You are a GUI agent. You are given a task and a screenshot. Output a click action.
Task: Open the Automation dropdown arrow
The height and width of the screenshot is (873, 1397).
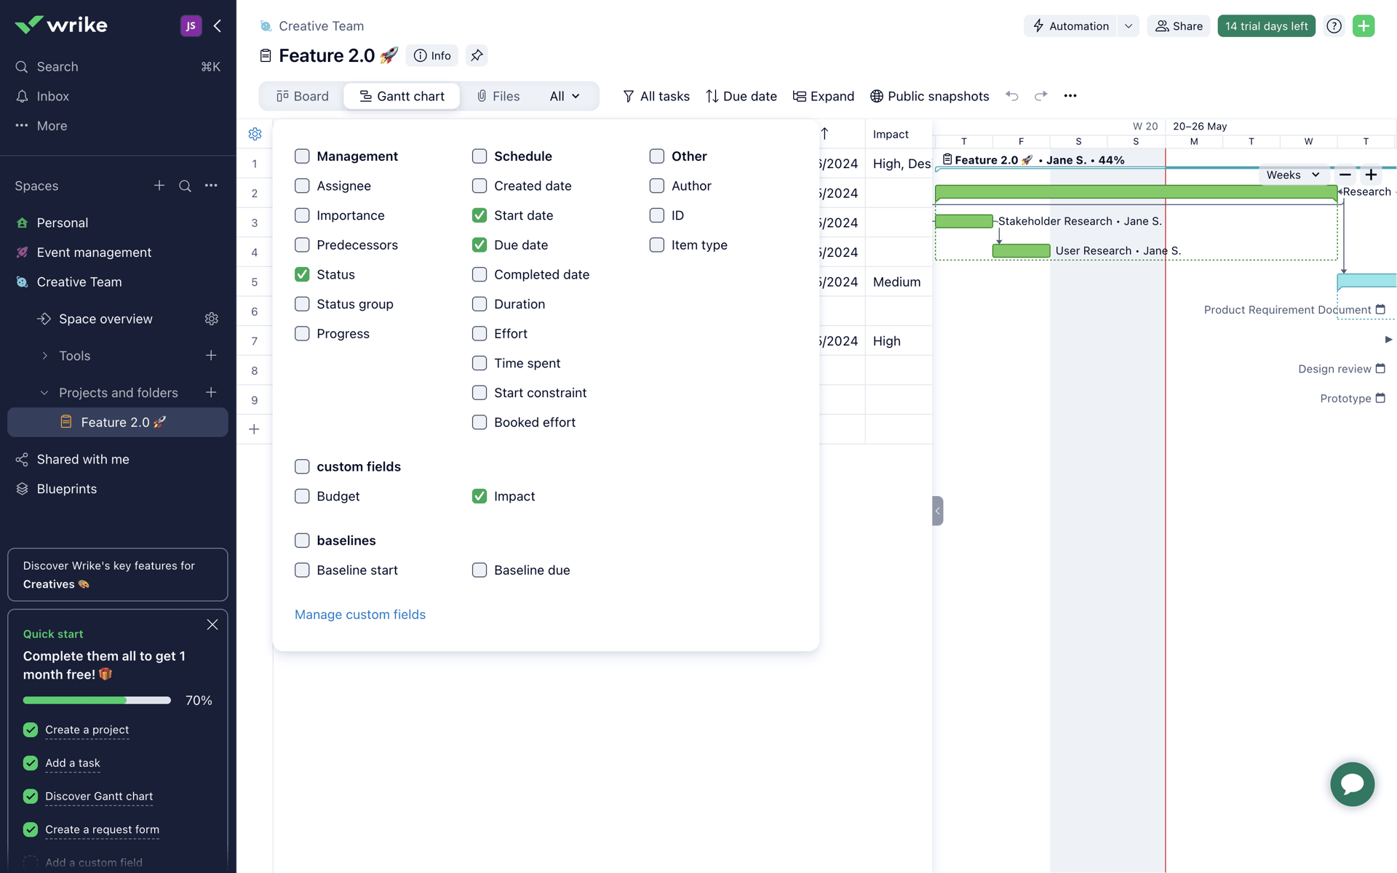click(x=1128, y=26)
